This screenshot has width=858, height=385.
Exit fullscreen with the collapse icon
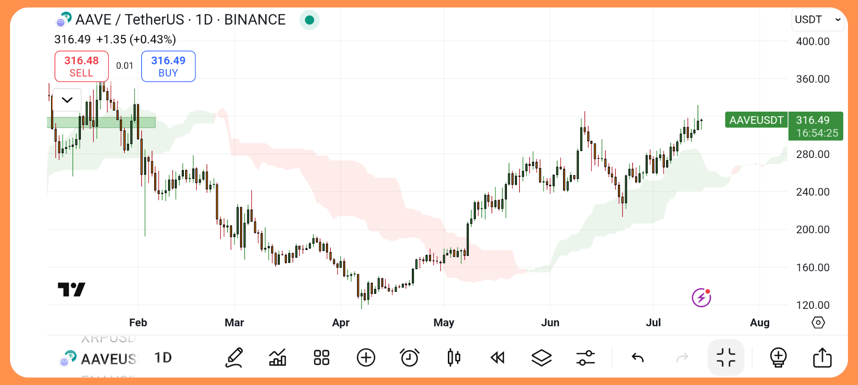tap(726, 358)
